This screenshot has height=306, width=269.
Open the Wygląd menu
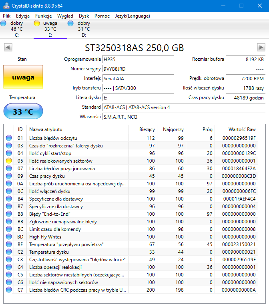point(65,16)
